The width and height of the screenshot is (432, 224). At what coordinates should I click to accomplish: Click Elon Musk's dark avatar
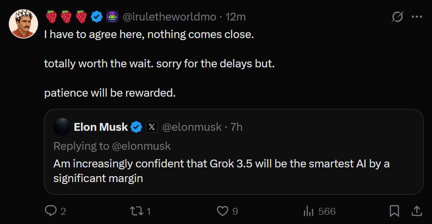click(62, 127)
